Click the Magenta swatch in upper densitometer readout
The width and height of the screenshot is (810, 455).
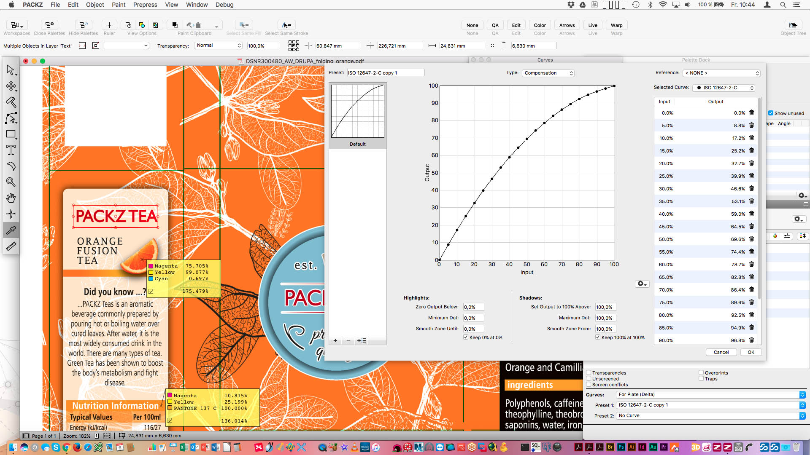151,266
